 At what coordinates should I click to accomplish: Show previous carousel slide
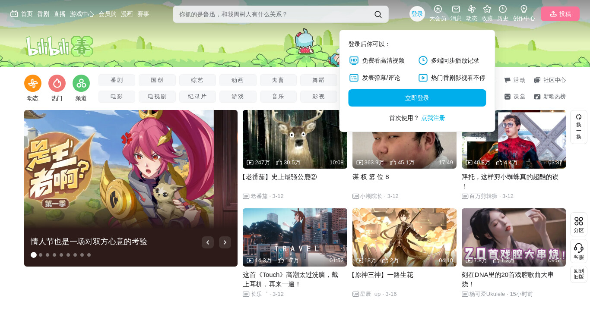208,242
